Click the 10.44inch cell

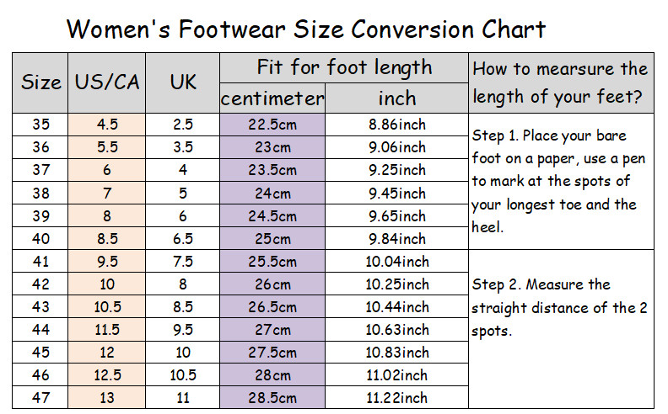pos(397,307)
